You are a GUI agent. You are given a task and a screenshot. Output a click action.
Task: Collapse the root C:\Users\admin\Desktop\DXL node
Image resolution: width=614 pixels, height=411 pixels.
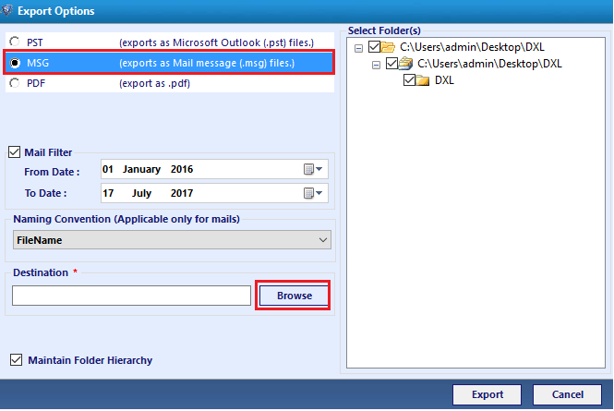[358, 46]
